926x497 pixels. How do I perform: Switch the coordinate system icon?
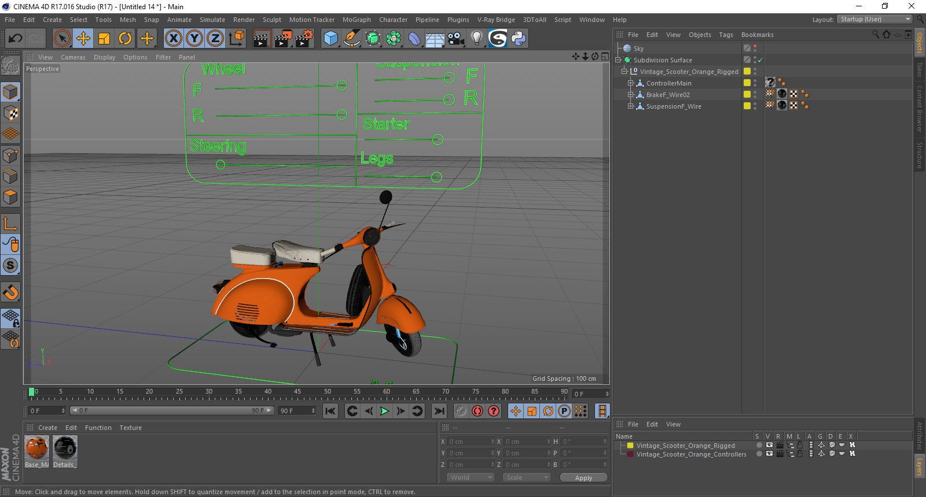236,39
